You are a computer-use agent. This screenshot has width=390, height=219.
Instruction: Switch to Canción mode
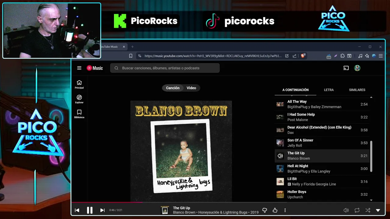click(173, 88)
